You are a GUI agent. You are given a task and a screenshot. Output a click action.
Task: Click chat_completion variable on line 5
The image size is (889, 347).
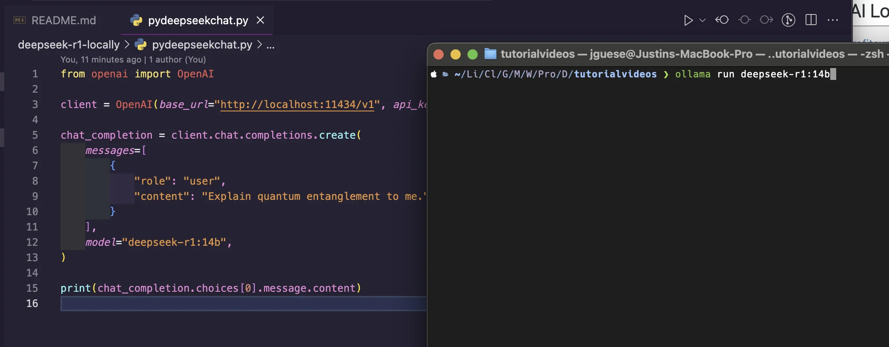coord(106,135)
